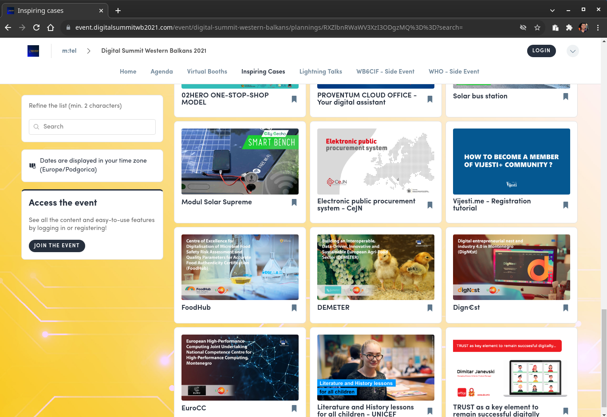Bookmark Vijesti.me Registration tutorial
607x417 pixels.
566,205
